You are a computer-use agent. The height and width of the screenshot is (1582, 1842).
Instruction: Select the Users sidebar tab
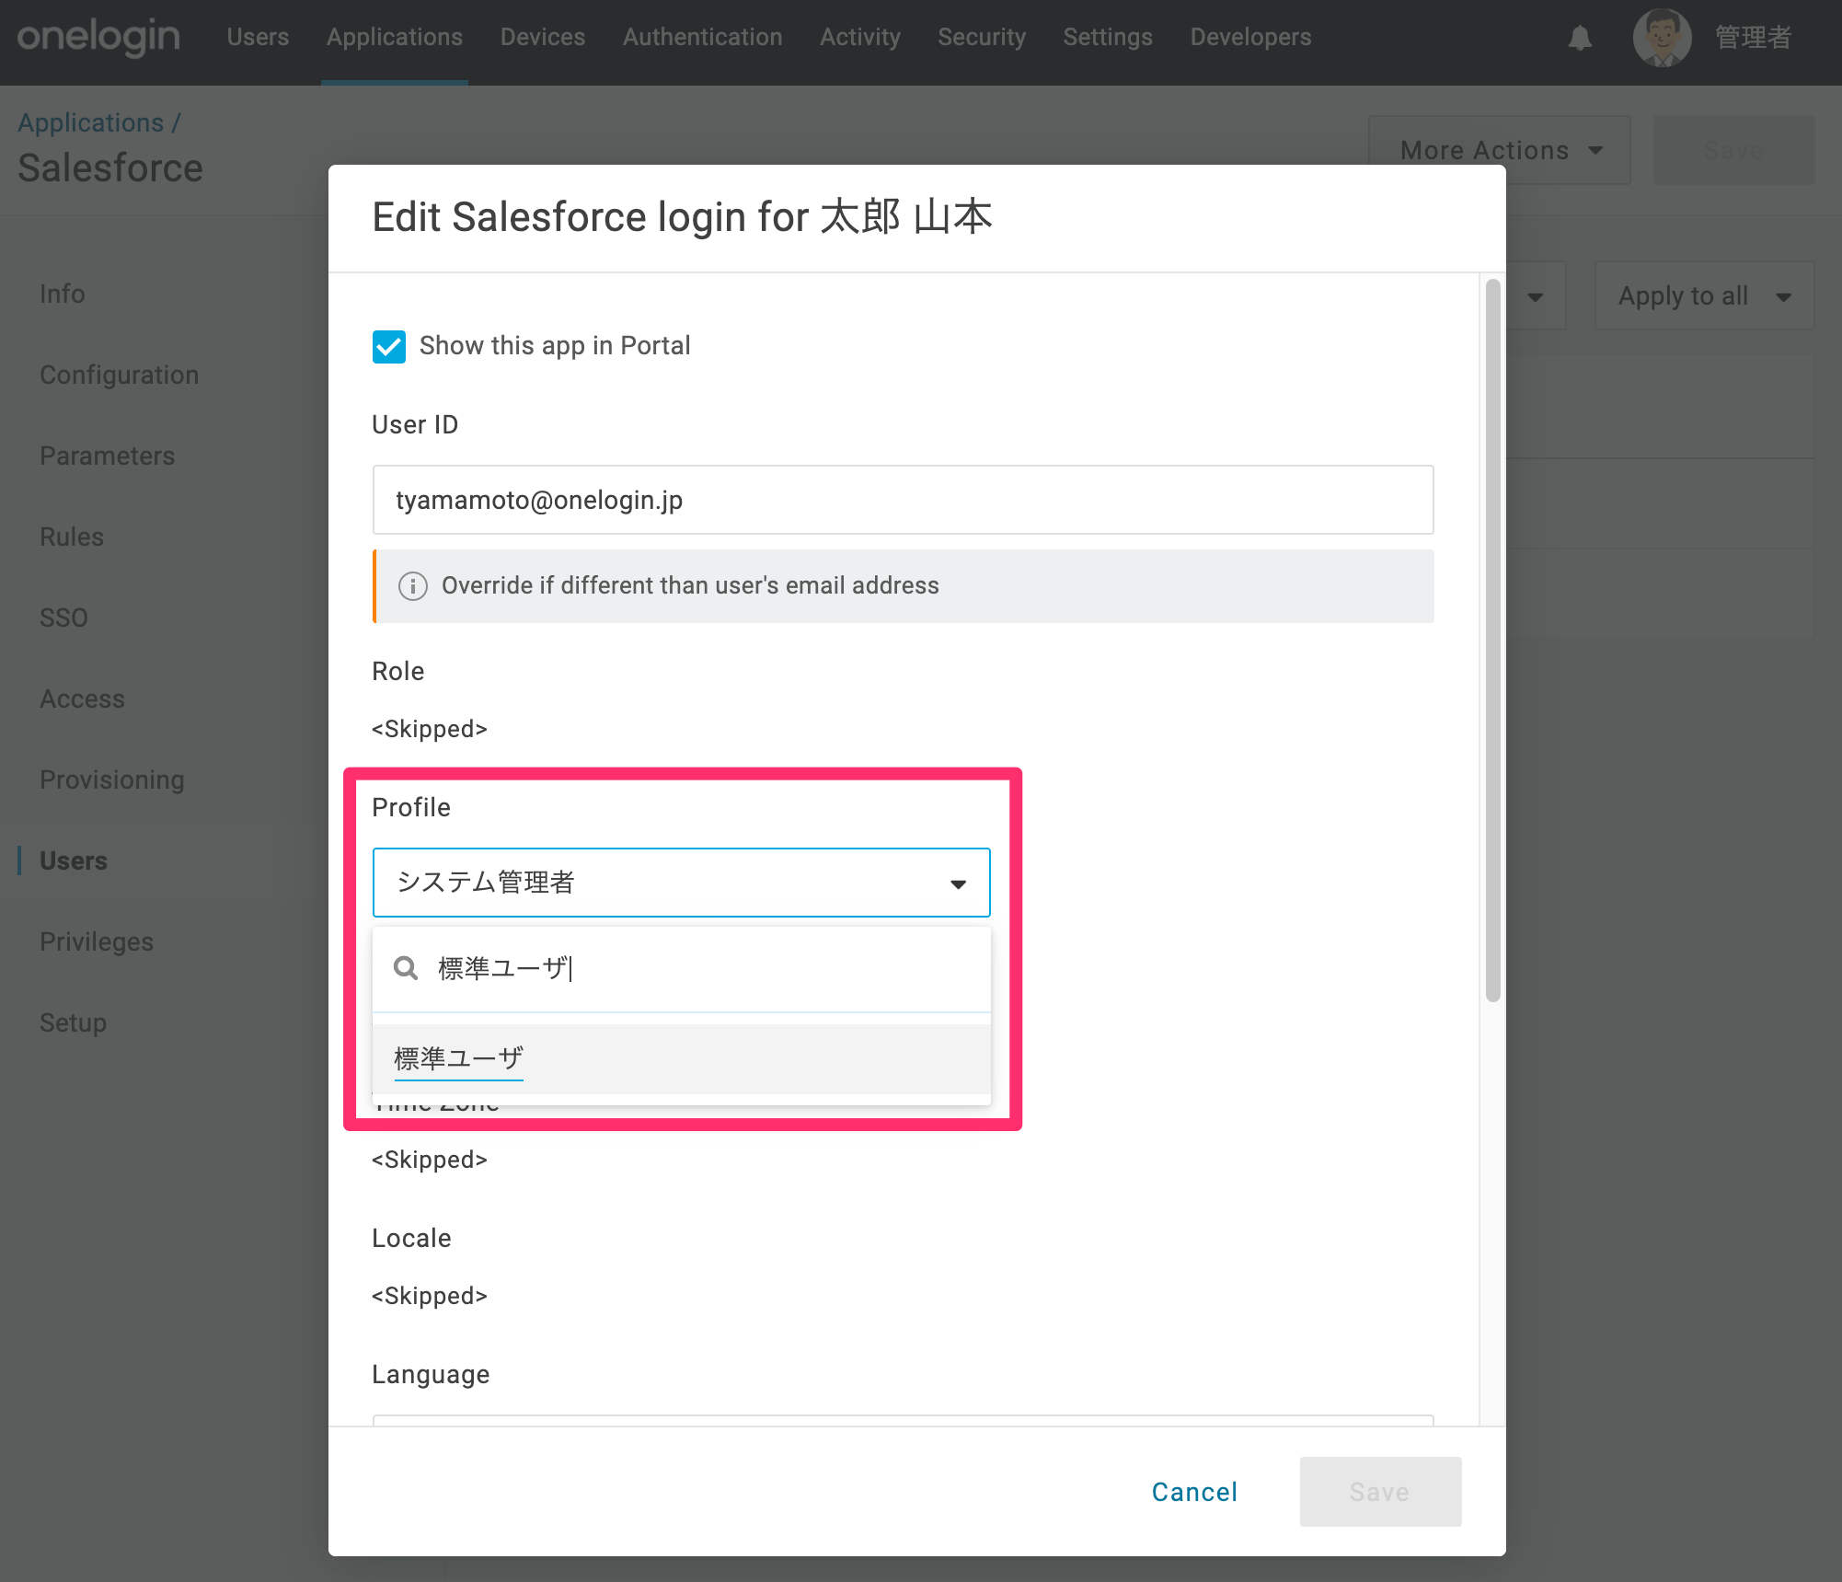(x=74, y=860)
